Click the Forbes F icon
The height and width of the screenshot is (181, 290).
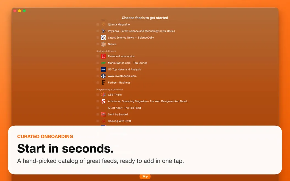coord(103,83)
